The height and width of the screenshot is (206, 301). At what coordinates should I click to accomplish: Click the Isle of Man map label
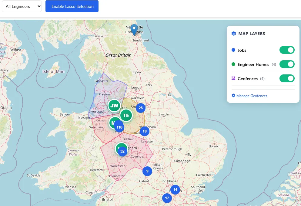point(53,71)
